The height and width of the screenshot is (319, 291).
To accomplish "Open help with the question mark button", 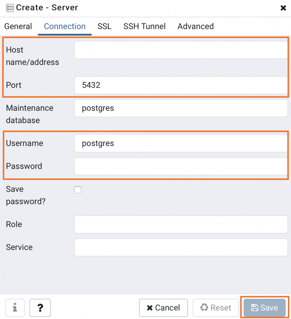I will 40,307.
